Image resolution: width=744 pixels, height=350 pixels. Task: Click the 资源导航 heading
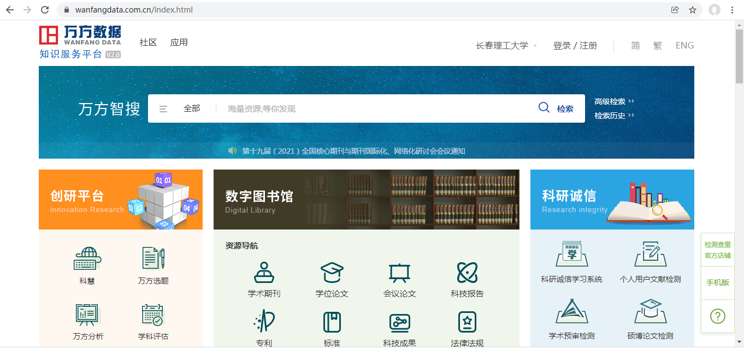click(x=241, y=246)
